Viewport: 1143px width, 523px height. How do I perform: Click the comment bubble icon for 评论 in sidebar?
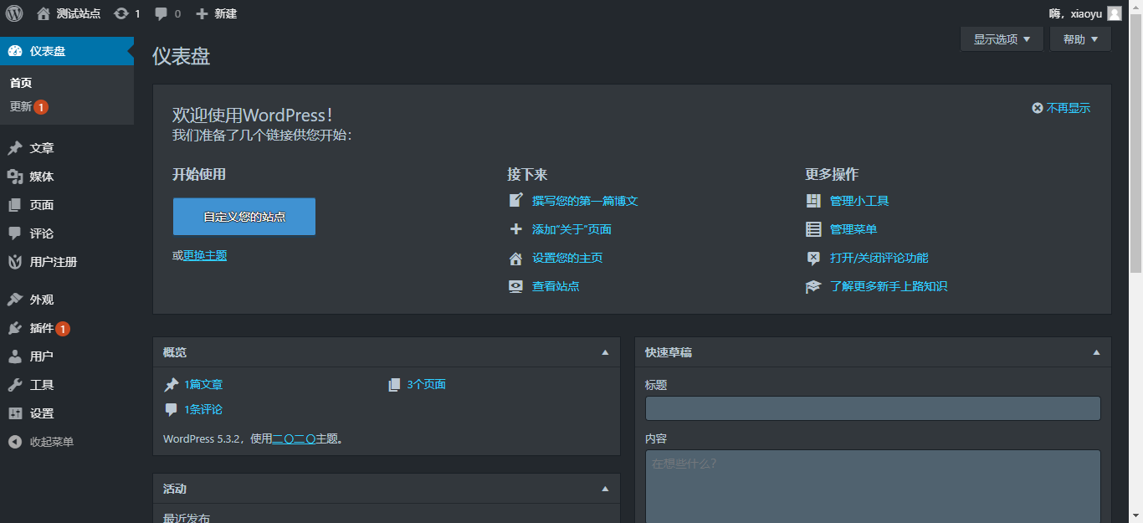pos(15,233)
